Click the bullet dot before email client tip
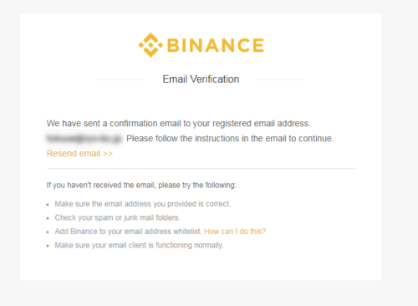The image size is (418, 306). click(x=48, y=246)
